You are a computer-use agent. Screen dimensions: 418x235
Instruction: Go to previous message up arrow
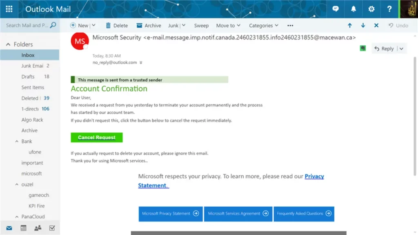click(x=350, y=25)
